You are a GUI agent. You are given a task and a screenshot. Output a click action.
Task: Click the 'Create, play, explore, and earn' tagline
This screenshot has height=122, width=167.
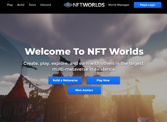coord(83,66)
